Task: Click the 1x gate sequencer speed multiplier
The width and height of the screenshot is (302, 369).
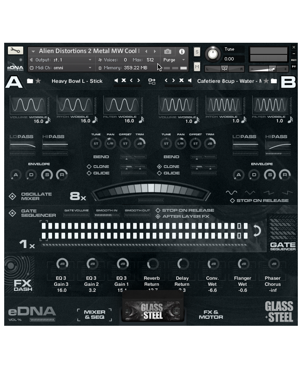Action: click(x=27, y=244)
